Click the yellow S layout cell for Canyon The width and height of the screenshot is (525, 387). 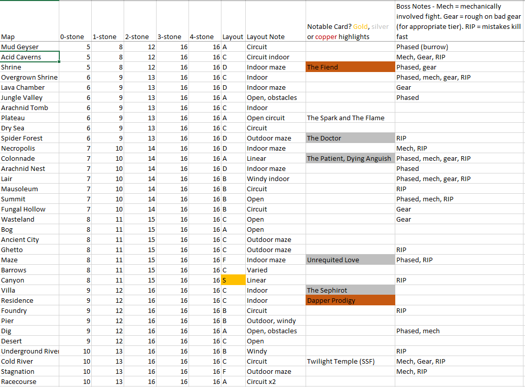[234, 280]
